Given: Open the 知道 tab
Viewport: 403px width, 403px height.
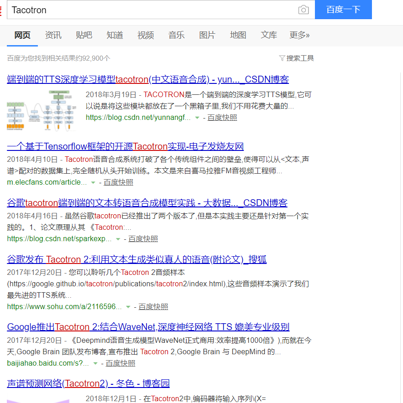Looking at the screenshot, I should (115, 35).
